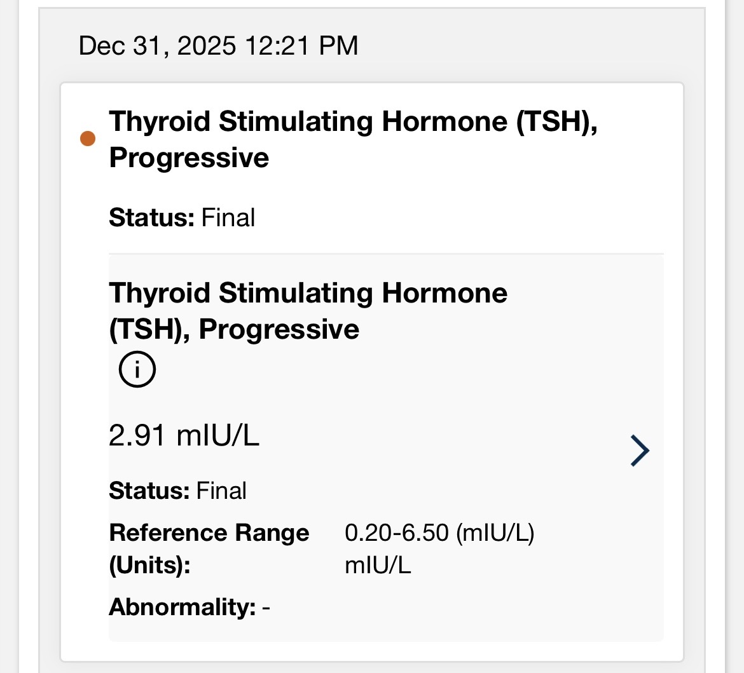
Task: Tap the dash value next to Abnormality
Action: (266, 608)
